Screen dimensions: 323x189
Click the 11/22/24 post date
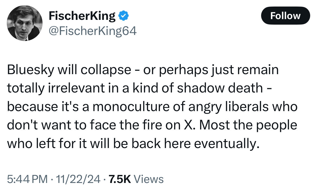[79, 179]
